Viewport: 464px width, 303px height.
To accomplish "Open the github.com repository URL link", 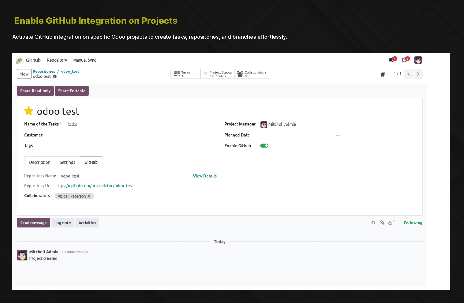I will pos(94,186).
